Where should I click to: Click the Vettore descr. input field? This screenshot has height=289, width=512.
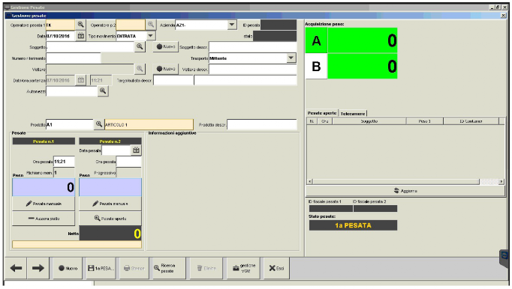(253, 69)
